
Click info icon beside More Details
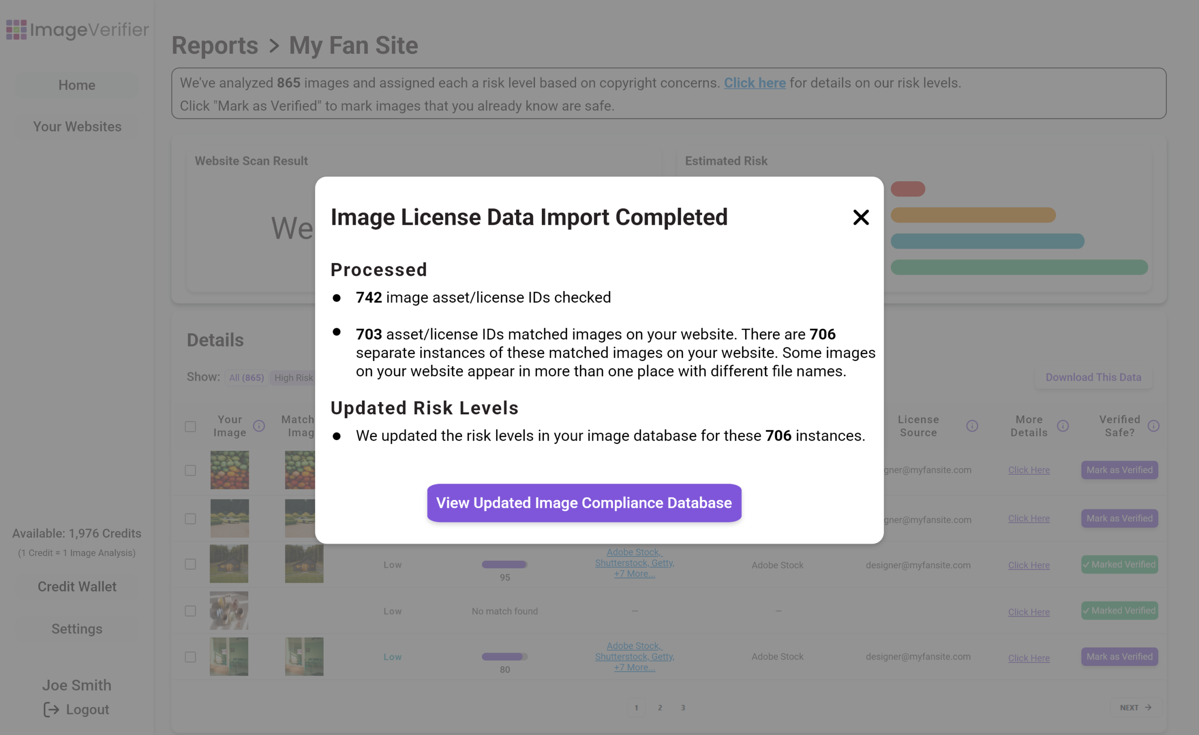coord(1062,426)
